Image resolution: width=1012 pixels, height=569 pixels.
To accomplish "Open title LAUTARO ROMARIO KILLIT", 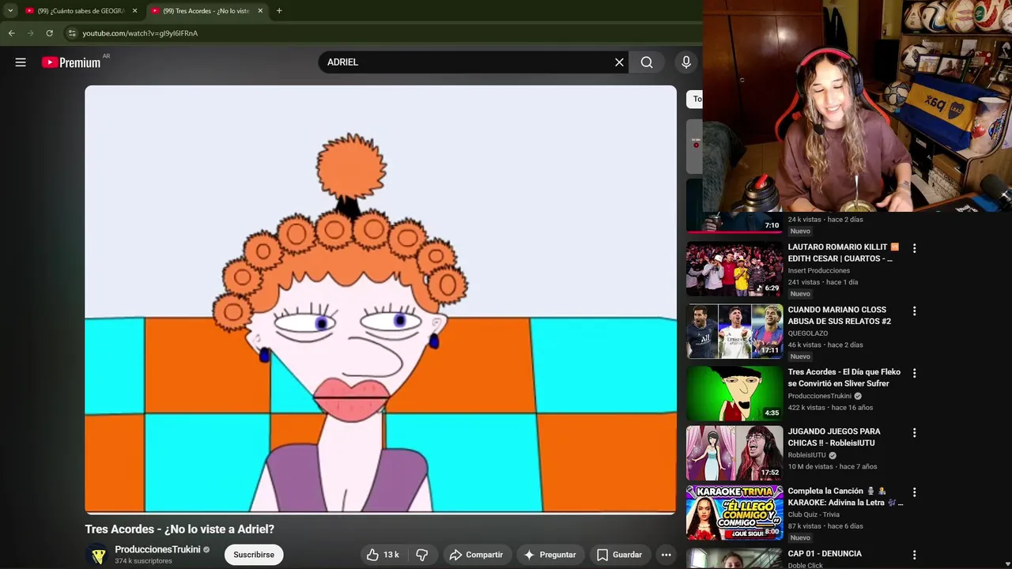I will point(843,253).
